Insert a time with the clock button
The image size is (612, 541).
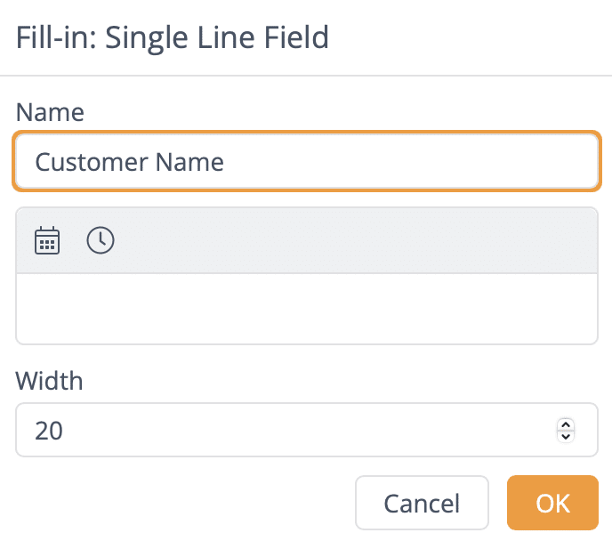(x=101, y=240)
